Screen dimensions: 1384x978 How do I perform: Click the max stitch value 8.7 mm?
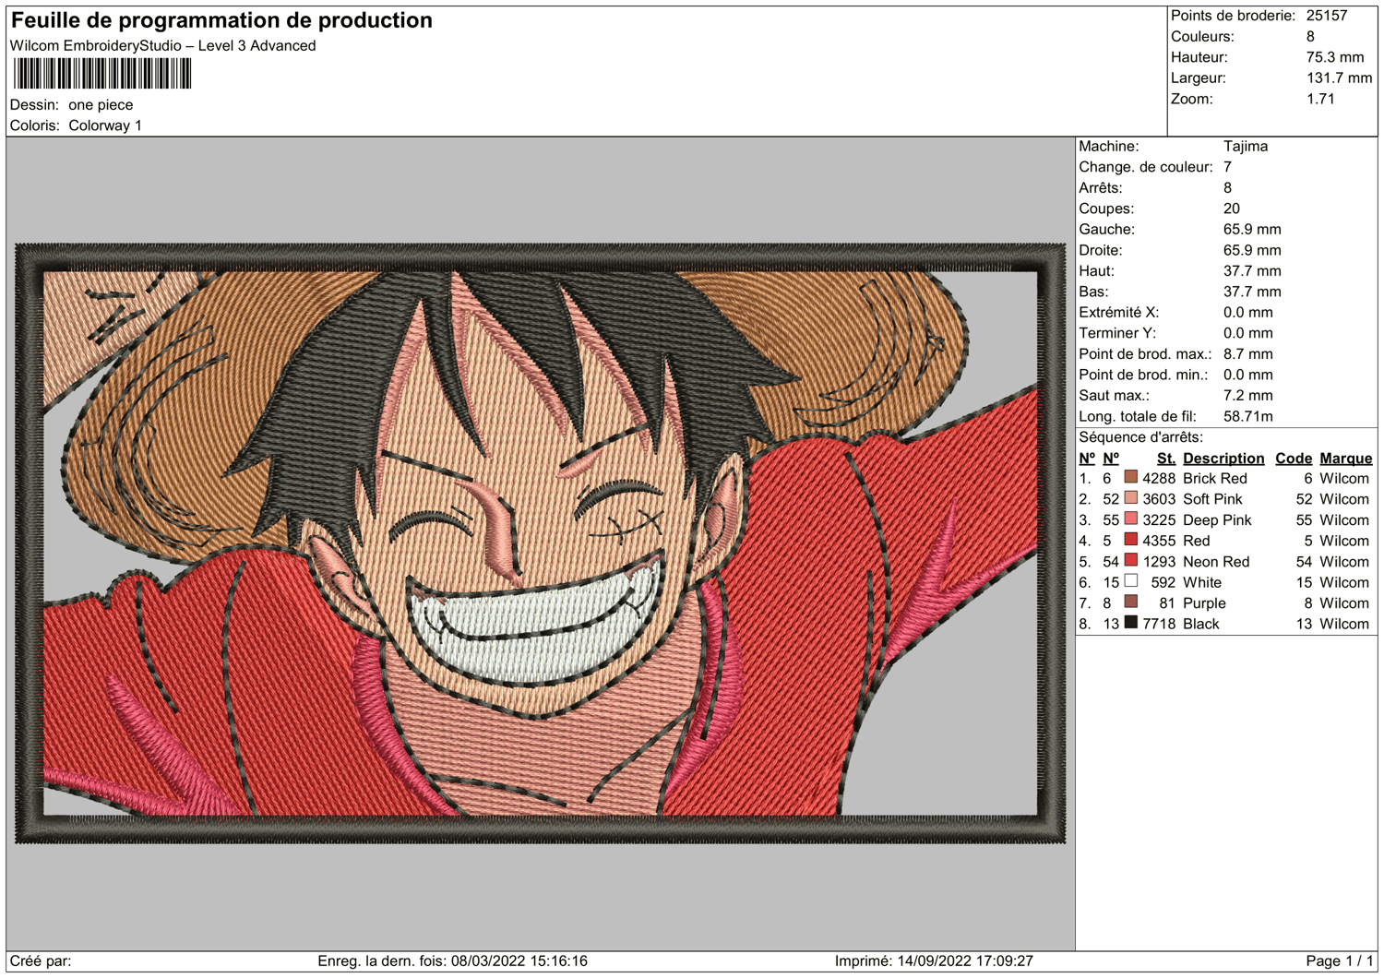[x=1247, y=354]
